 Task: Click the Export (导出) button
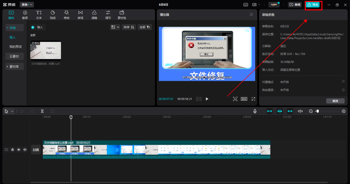tap(313, 5)
